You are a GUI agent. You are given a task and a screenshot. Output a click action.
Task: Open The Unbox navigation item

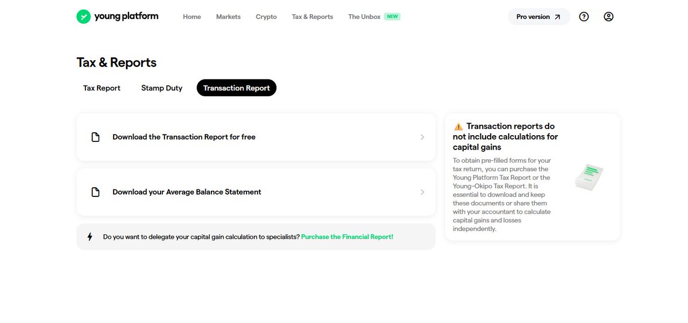pos(364,17)
